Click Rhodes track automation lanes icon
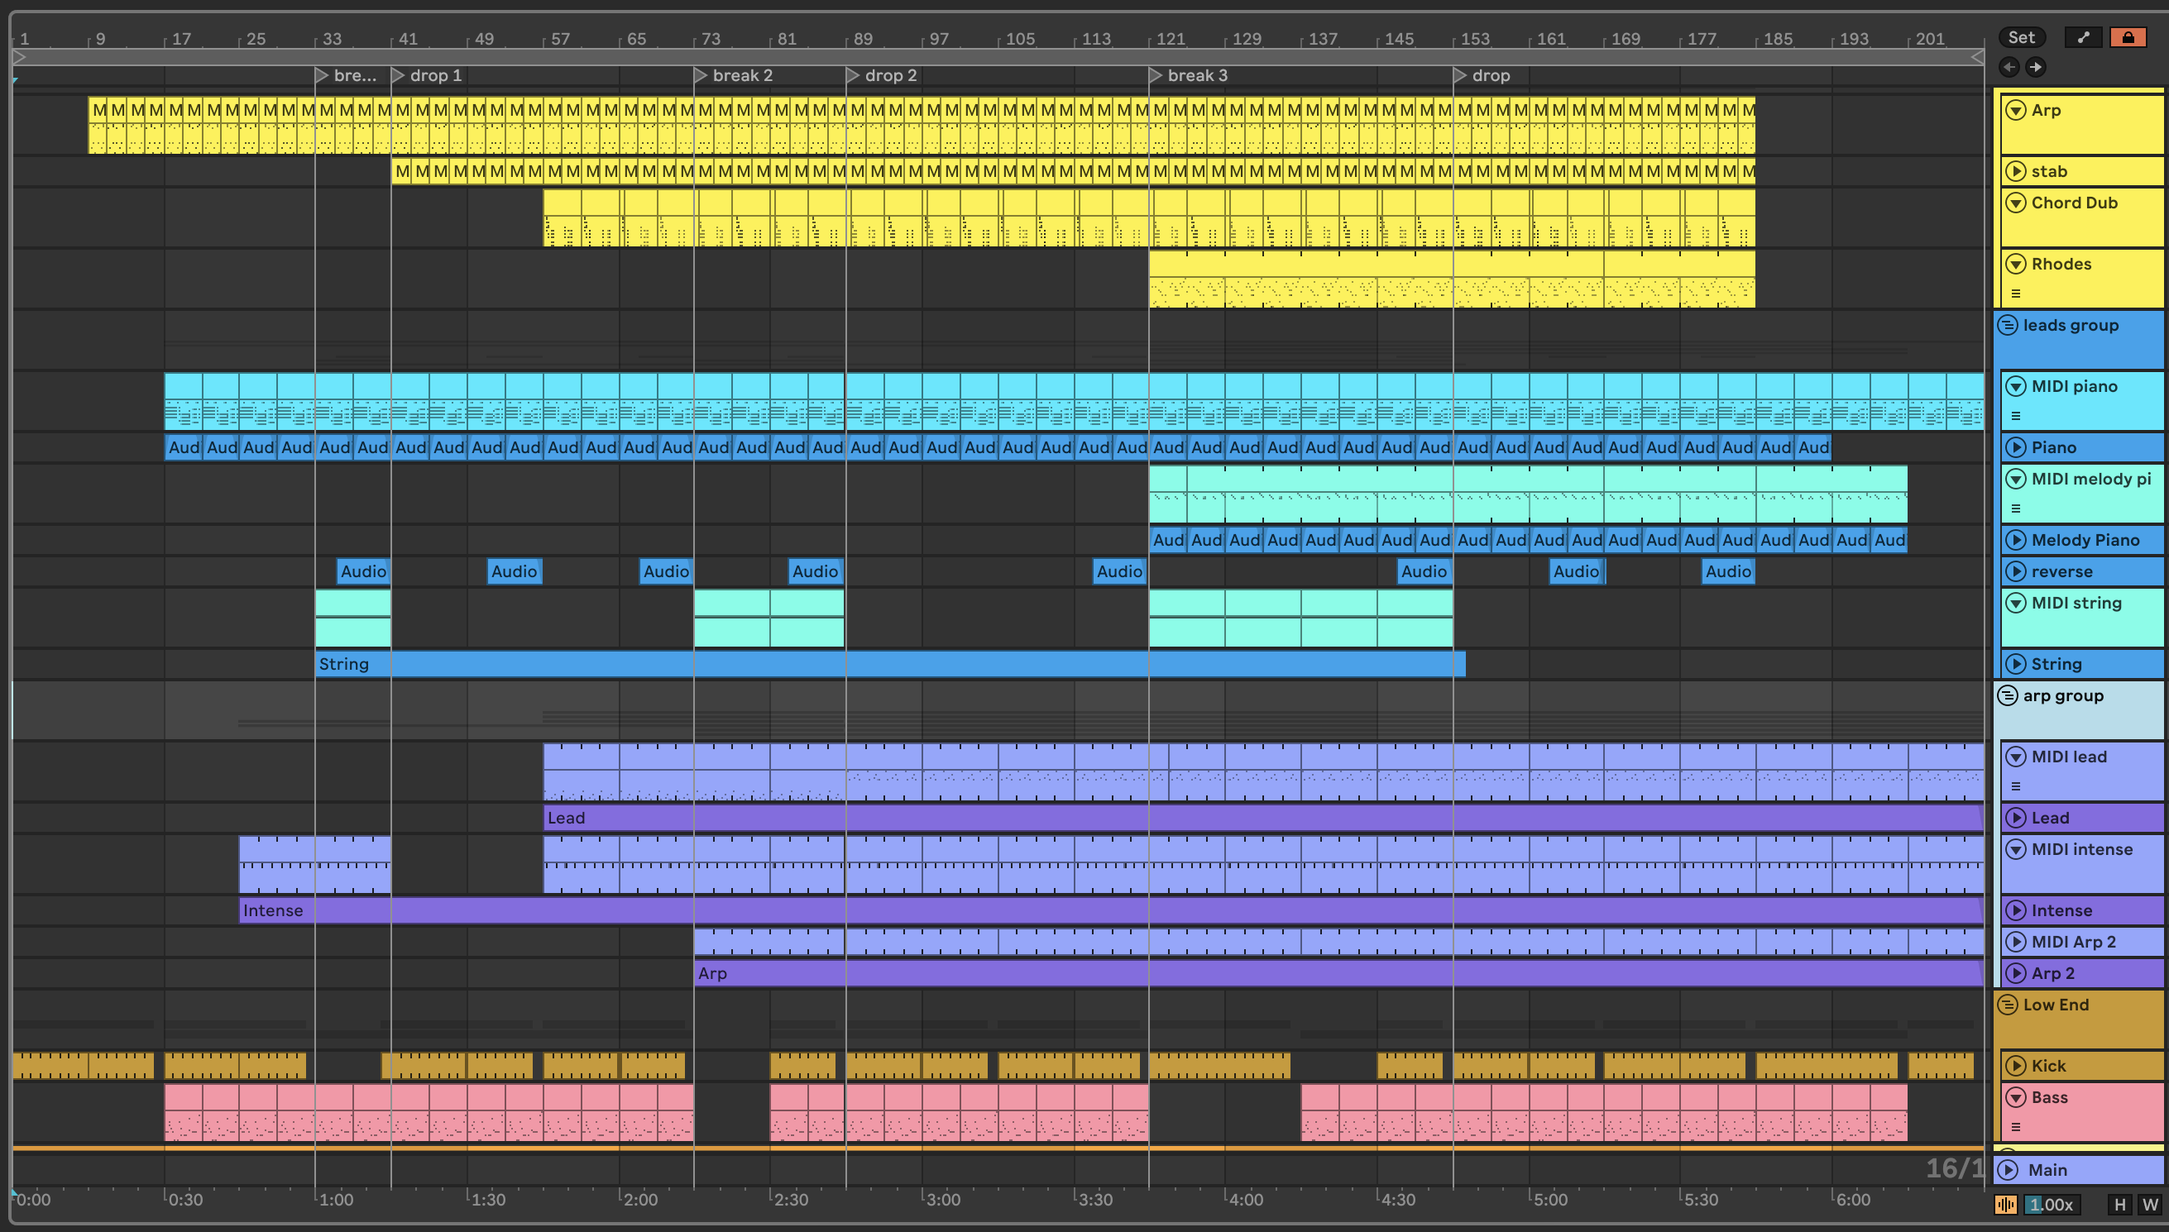This screenshot has height=1232, width=2169. pyautogui.click(x=2016, y=294)
